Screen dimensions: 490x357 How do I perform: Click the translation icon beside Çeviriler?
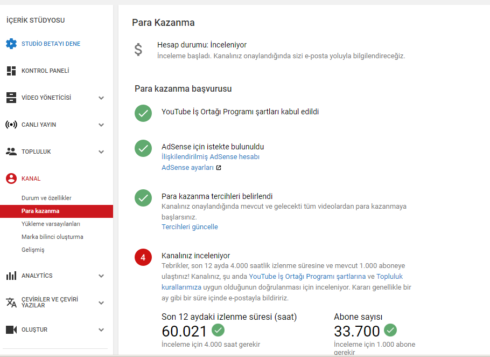[x=11, y=303]
